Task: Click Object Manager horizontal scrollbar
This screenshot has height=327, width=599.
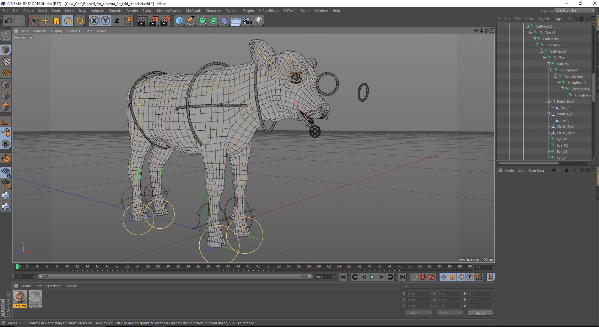Action: (529, 163)
